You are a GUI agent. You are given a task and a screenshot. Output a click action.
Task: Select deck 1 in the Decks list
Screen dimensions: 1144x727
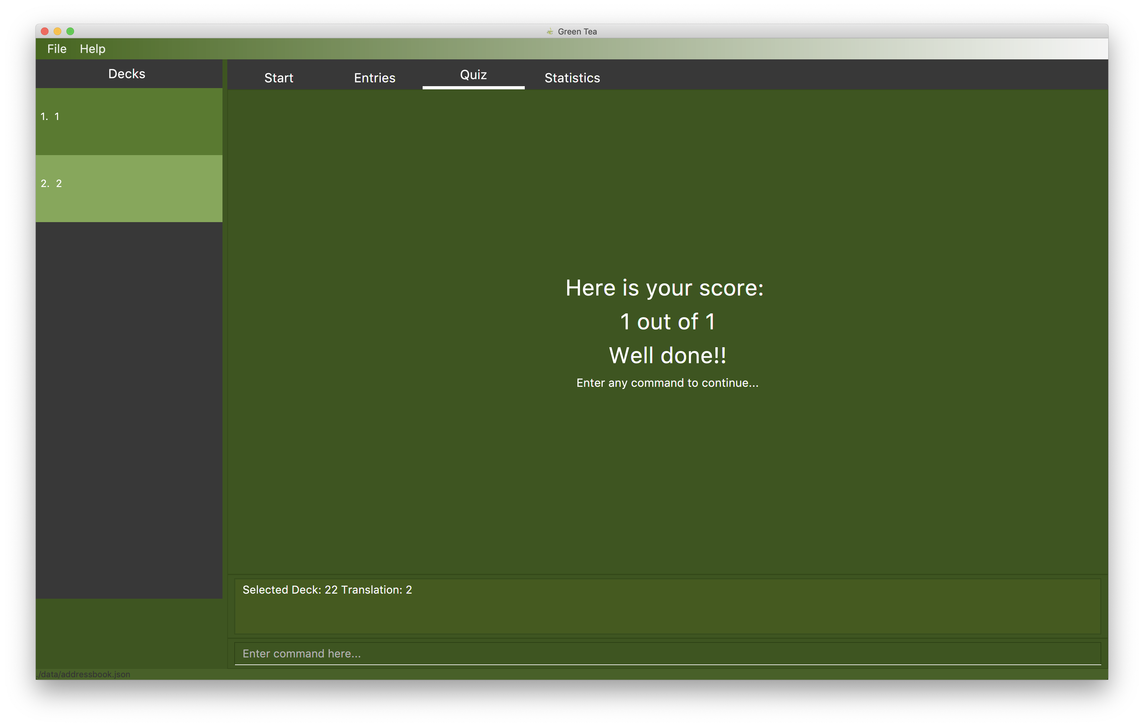[x=129, y=121]
